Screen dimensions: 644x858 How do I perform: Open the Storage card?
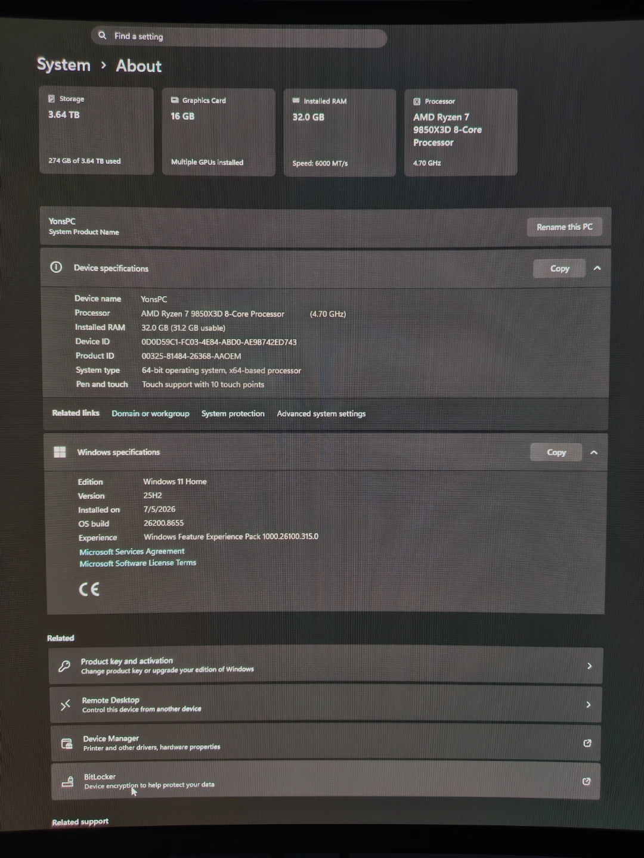point(97,130)
